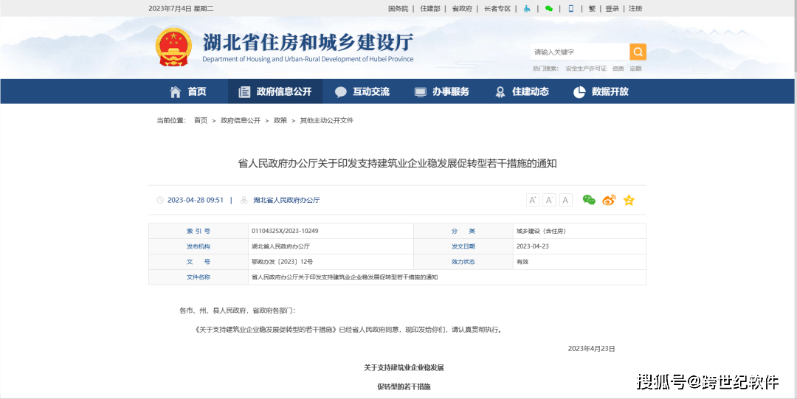Click the 注册 register link
This screenshot has height=399, width=797.
tap(635, 9)
